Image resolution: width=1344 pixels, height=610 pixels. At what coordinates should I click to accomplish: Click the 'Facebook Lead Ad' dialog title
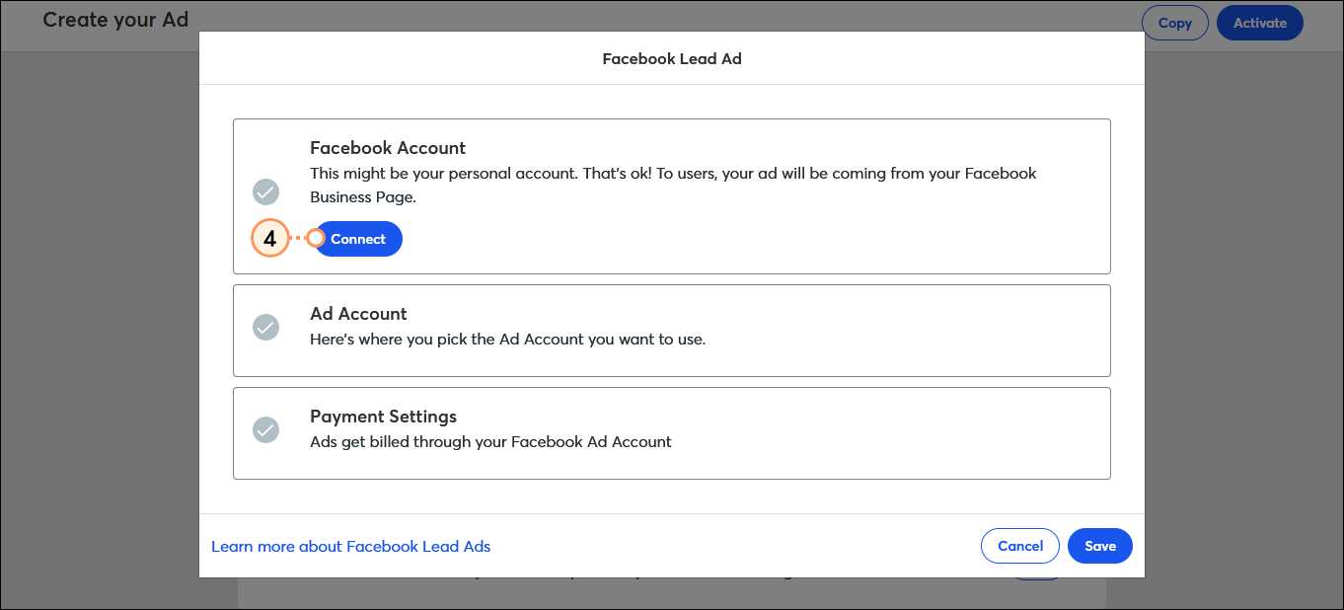(672, 58)
